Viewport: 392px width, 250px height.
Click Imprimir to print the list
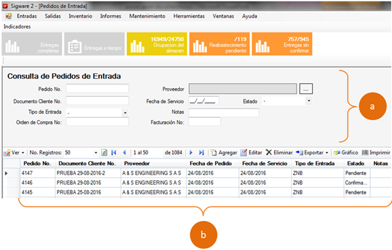pyautogui.click(x=376, y=152)
